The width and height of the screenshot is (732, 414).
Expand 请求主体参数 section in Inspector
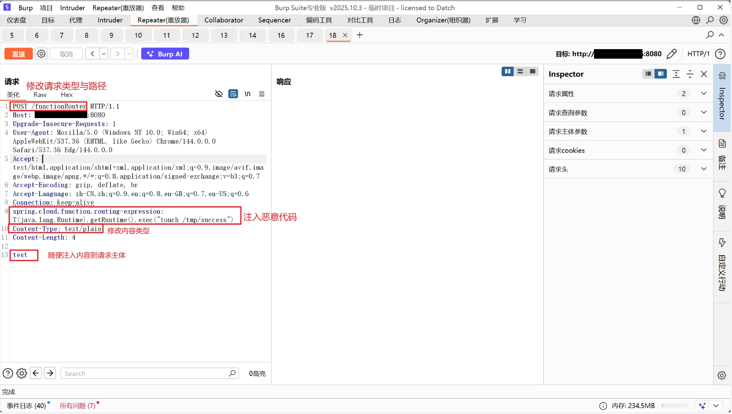(x=628, y=131)
